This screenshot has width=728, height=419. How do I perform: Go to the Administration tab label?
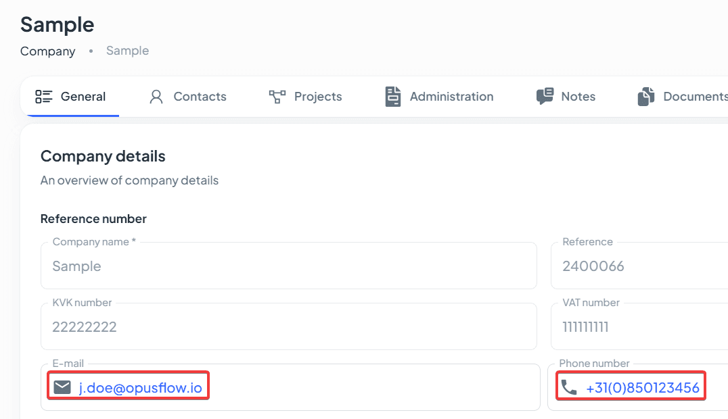click(451, 97)
